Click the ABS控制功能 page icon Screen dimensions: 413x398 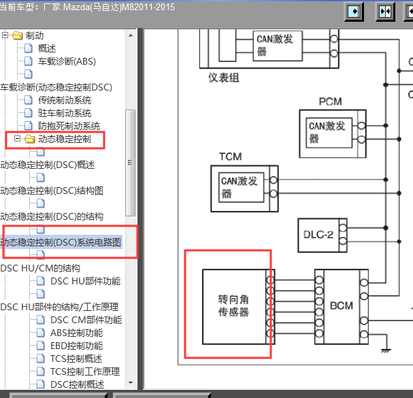tap(41, 333)
